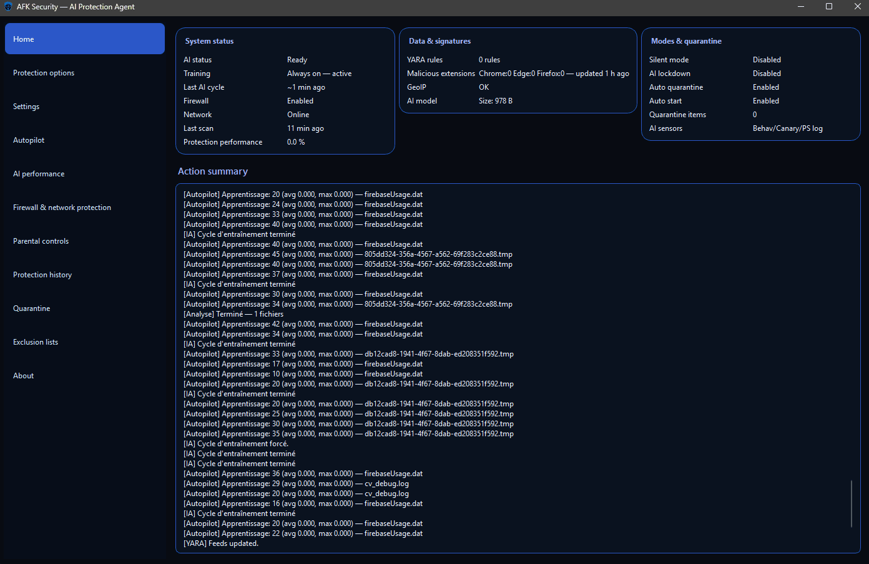
Task: Enable AI lockdown
Action: (x=767, y=73)
